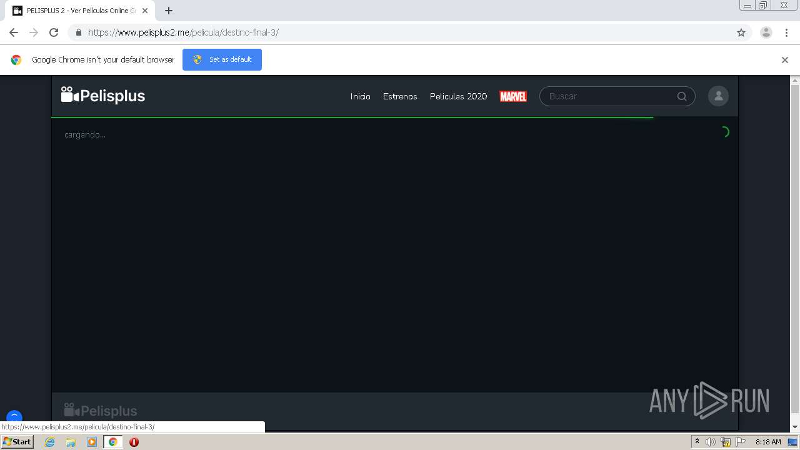Open Peliculas 2020 link
The height and width of the screenshot is (450, 800).
458,96
